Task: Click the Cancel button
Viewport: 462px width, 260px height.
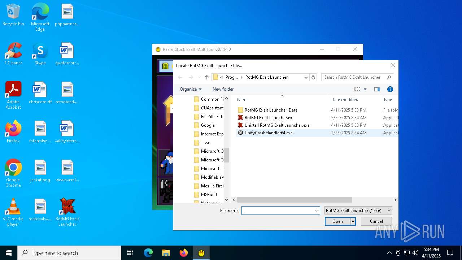Action: pyautogui.click(x=376, y=221)
